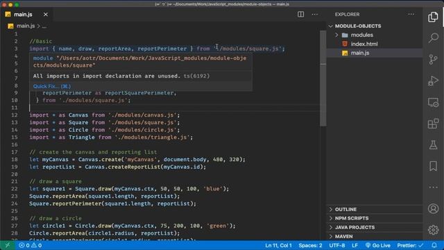Viewport: 444px width, 250px height.
Task: Close the main.js editor tab
Action: click(46, 14)
